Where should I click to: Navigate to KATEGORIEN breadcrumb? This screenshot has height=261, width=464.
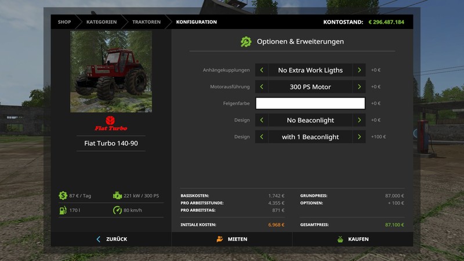pyautogui.click(x=101, y=22)
